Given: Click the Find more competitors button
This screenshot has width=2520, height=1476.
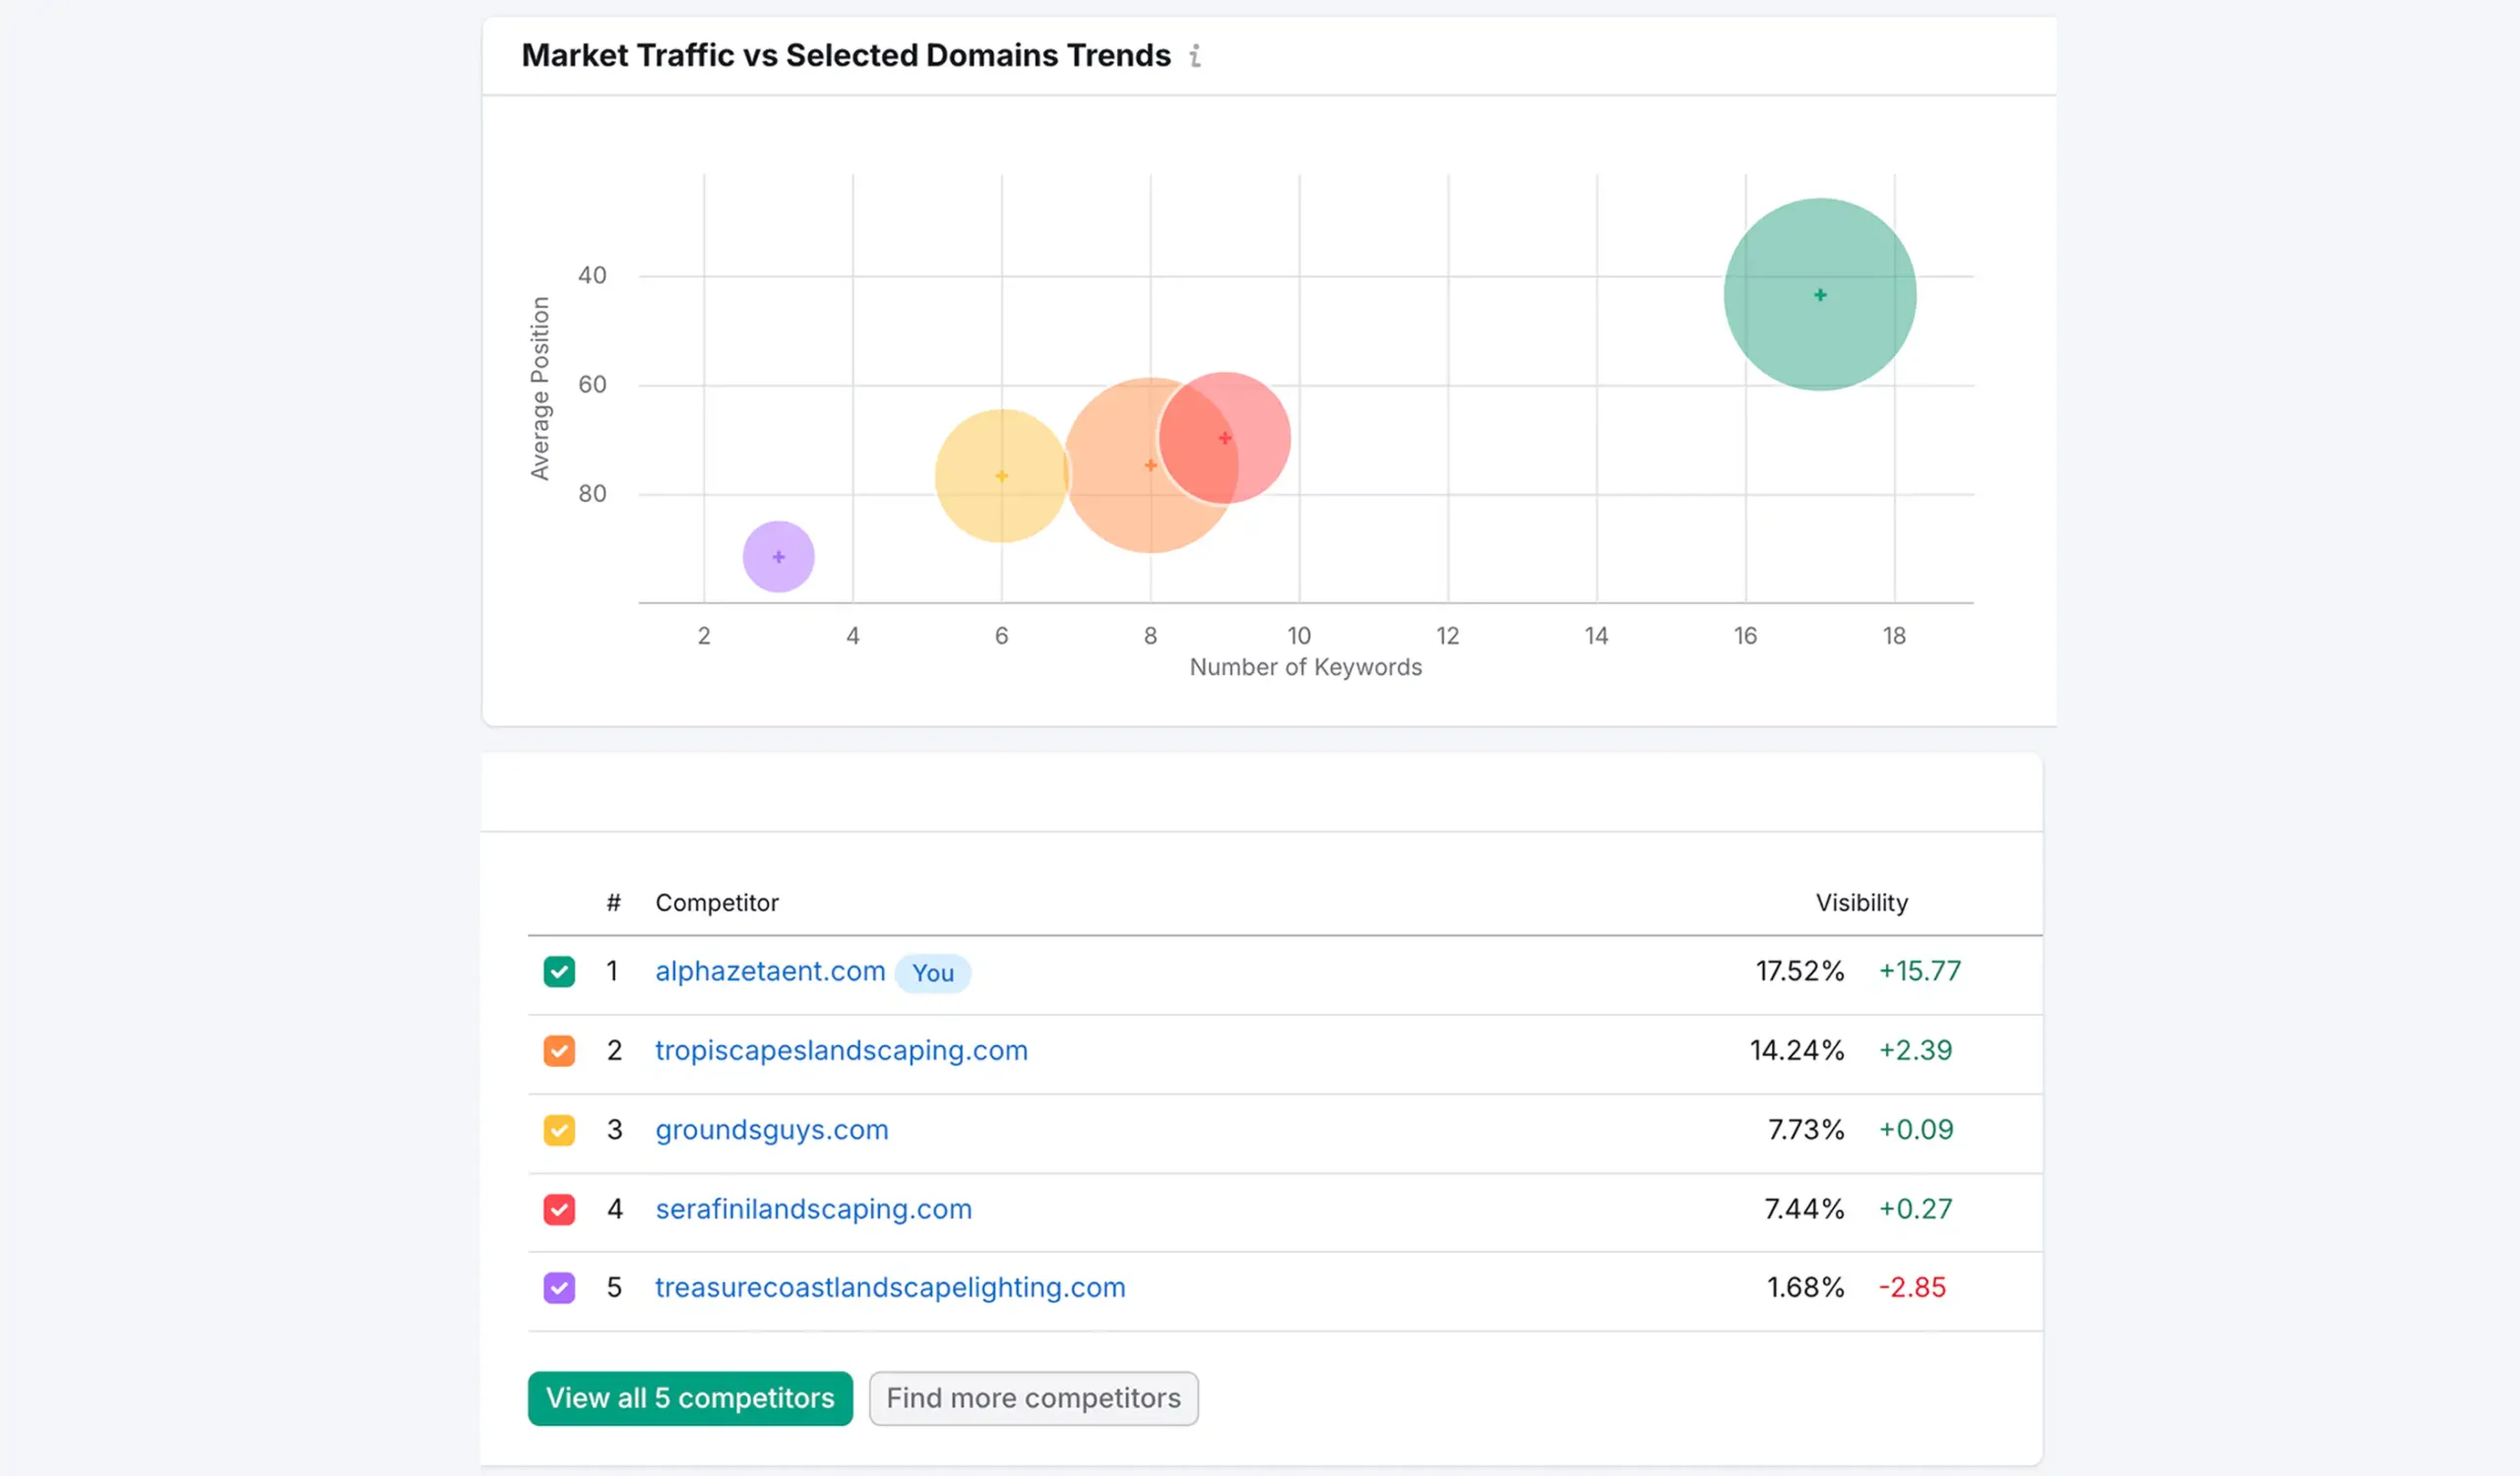Looking at the screenshot, I should 1033,1398.
